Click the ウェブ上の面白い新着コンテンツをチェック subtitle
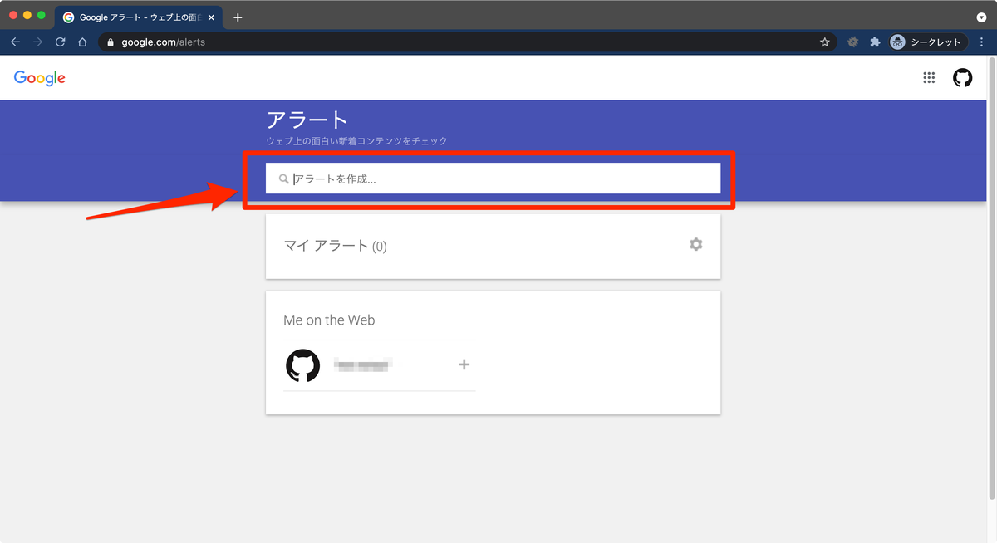The width and height of the screenshot is (997, 543). tap(357, 141)
